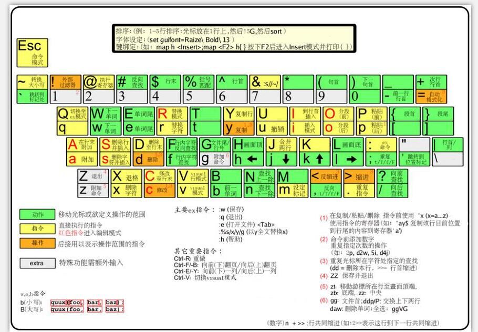
Task: Click uppercase Q key labeled 切换至ex模式
Action: 72,114
